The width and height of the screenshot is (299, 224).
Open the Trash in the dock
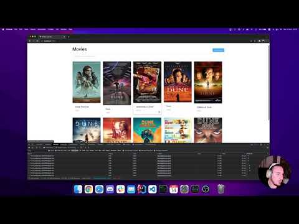click(x=221, y=189)
